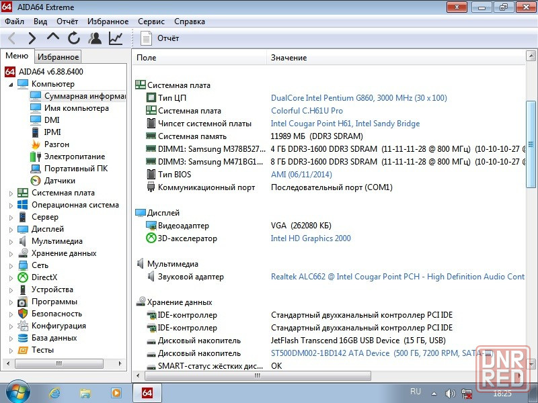
Task: Click the volume speaker tray icon
Action: (x=450, y=394)
